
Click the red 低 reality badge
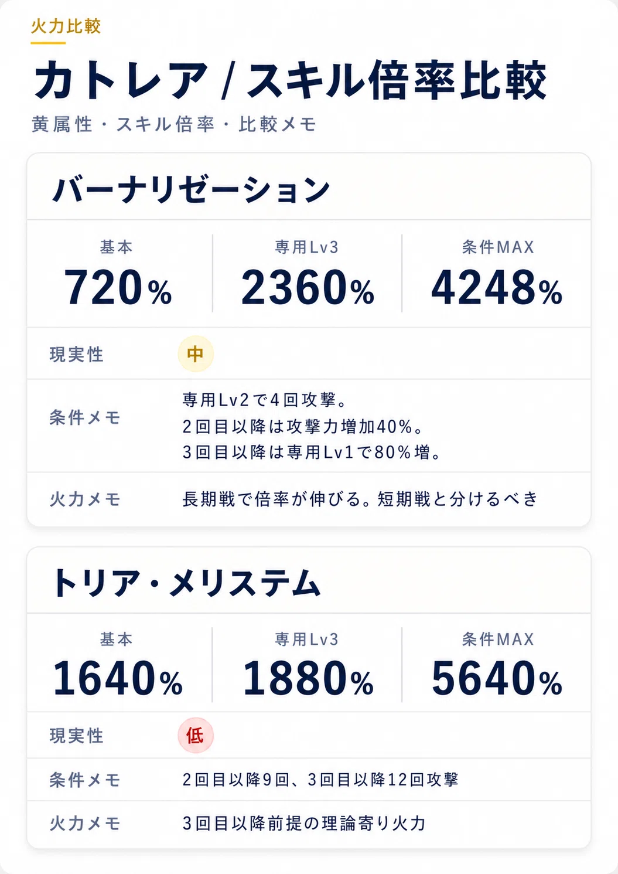pos(195,735)
